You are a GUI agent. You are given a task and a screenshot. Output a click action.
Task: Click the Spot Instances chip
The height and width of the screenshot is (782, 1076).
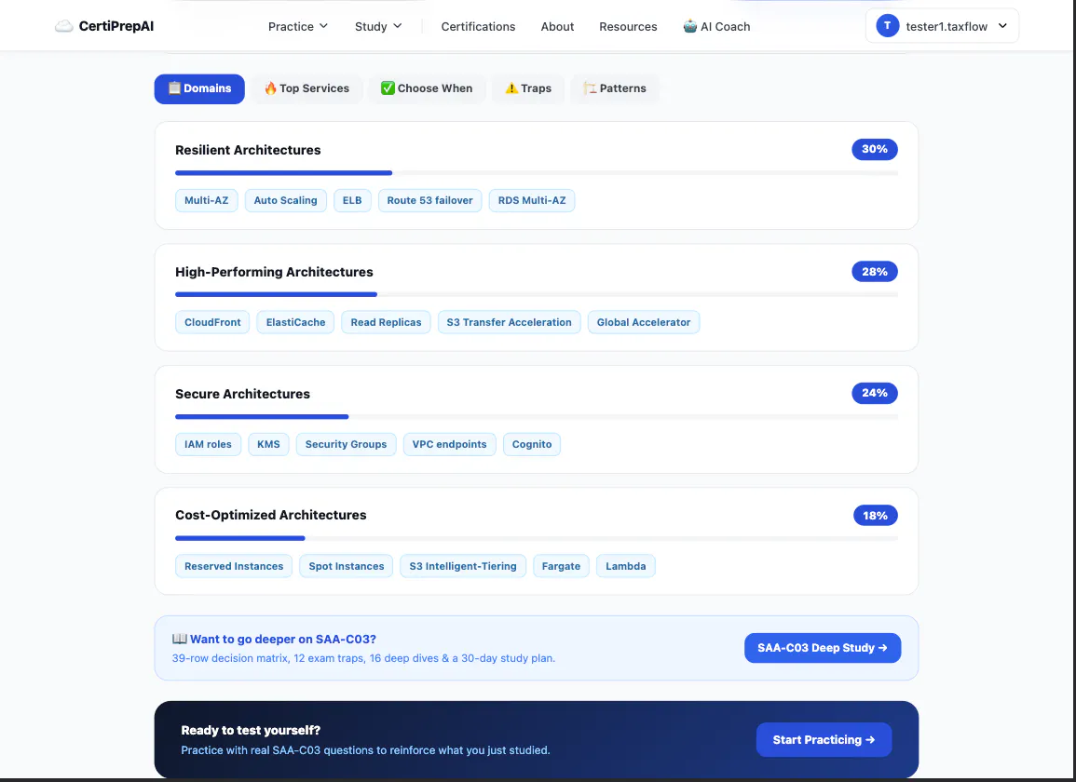point(347,566)
